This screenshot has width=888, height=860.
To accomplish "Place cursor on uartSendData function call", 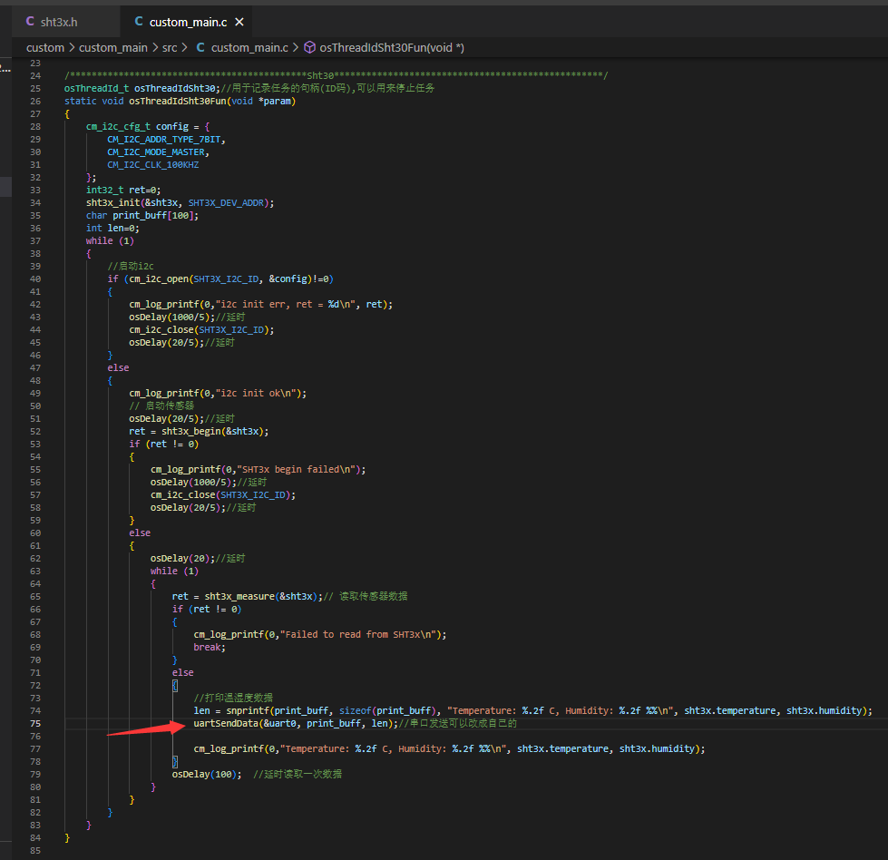I will [x=226, y=724].
